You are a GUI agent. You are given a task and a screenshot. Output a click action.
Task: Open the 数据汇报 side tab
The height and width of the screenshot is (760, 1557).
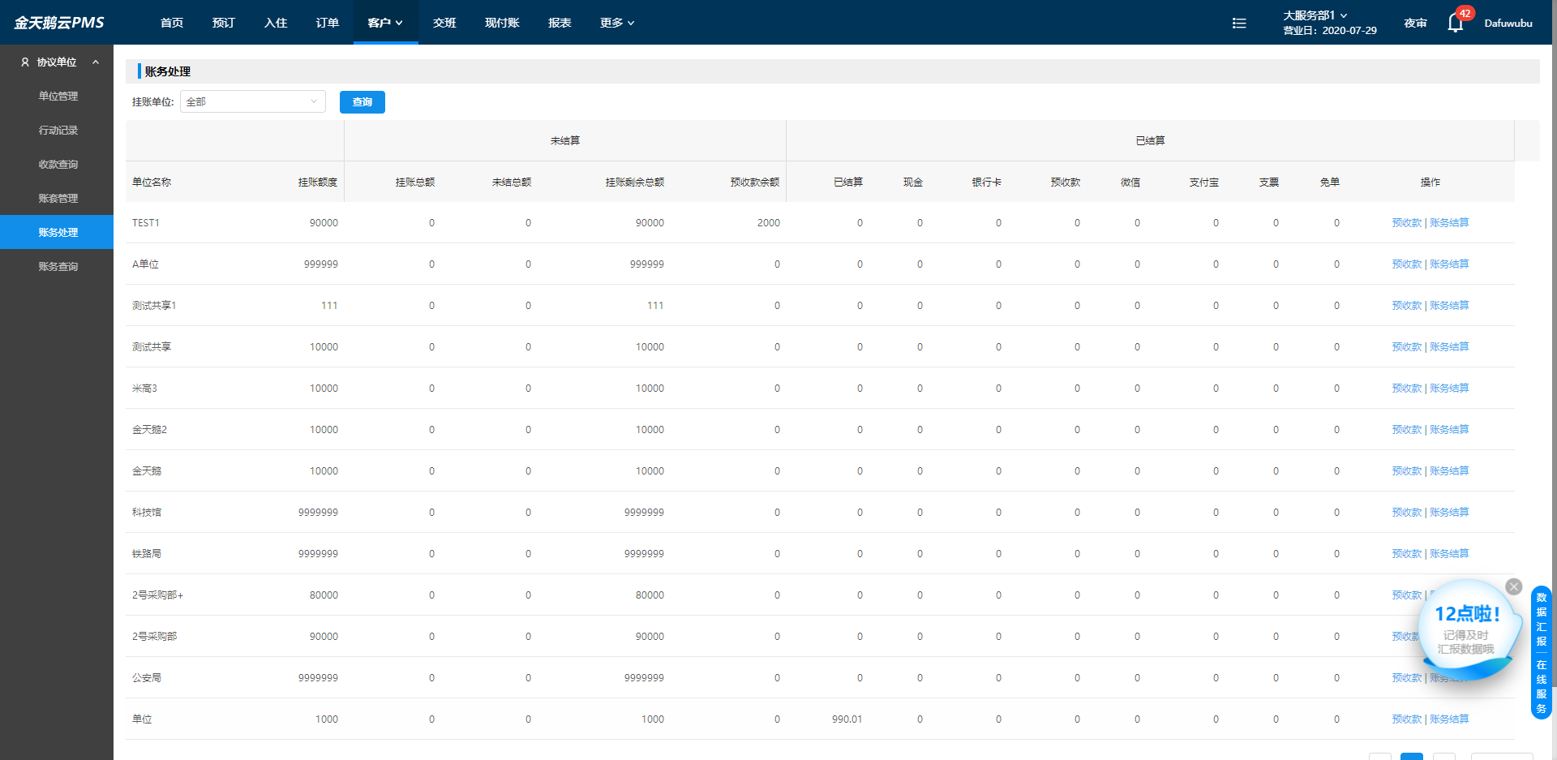tap(1542, 619)
